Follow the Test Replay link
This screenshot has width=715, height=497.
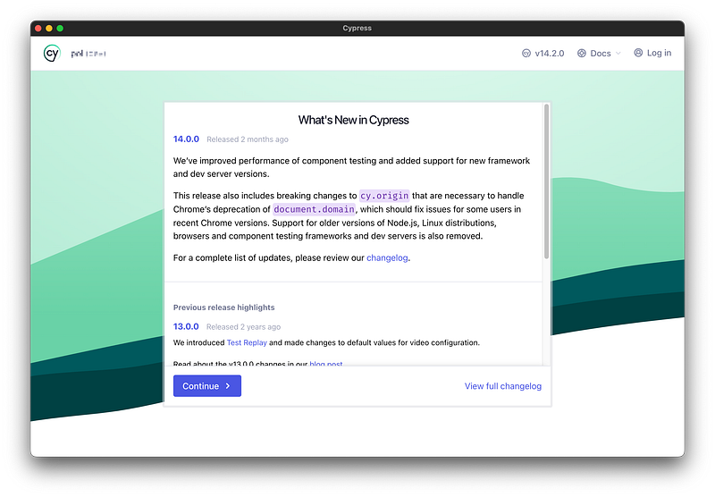(x=247, y=342)
